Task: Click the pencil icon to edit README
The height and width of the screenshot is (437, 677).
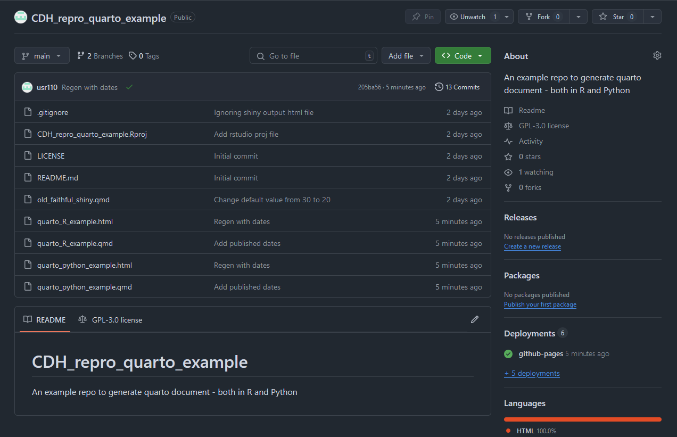Action: coord(475,319)
